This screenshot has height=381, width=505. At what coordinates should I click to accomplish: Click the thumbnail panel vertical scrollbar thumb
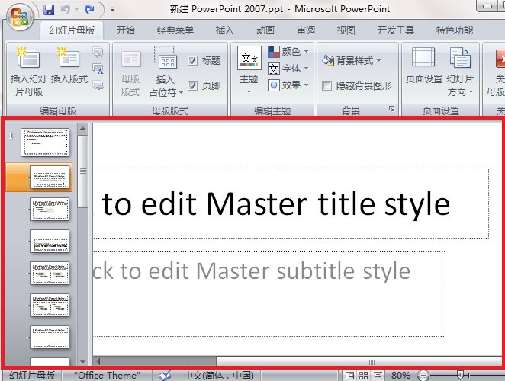(x=83, y=171)
